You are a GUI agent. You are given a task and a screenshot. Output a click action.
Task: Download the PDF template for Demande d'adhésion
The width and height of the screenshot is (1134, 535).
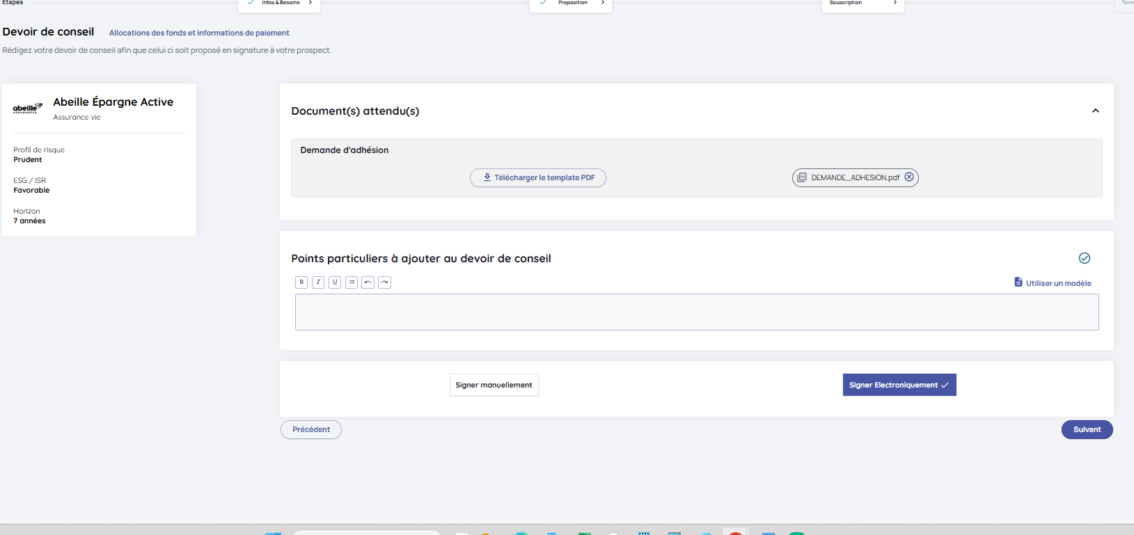(x=538, y=178)
